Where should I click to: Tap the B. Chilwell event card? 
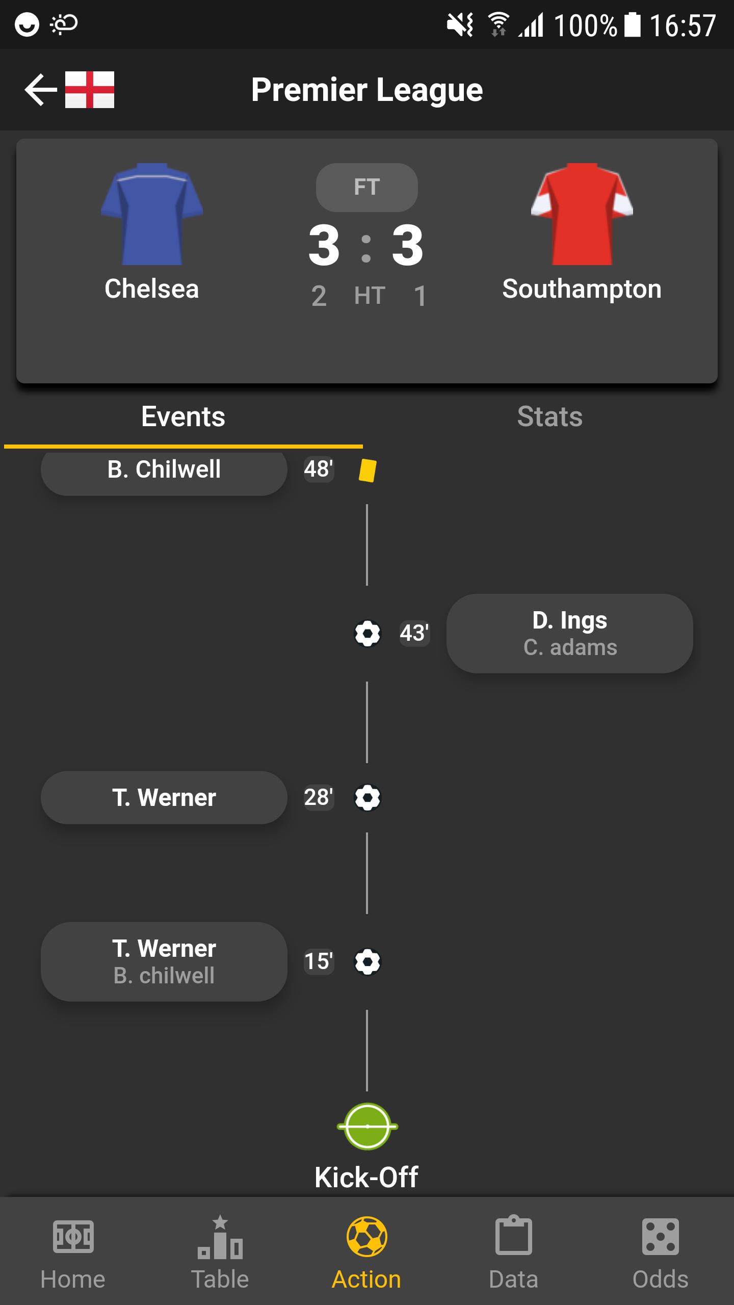(x=164, y=470)
